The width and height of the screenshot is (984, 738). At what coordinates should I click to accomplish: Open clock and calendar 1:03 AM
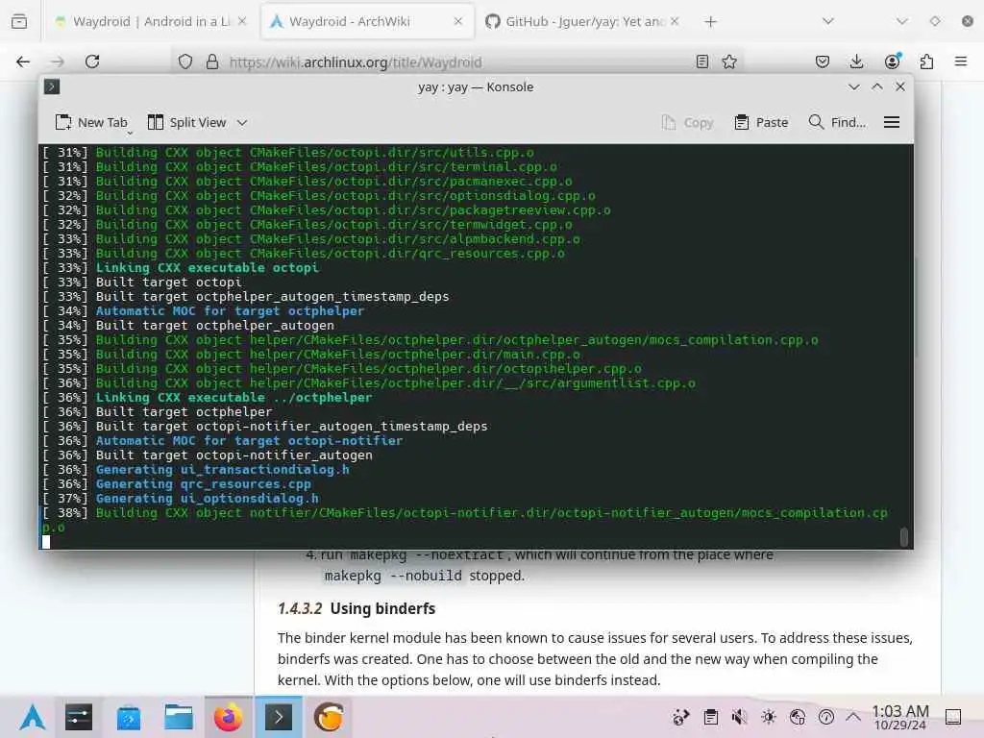pos(899,717)
